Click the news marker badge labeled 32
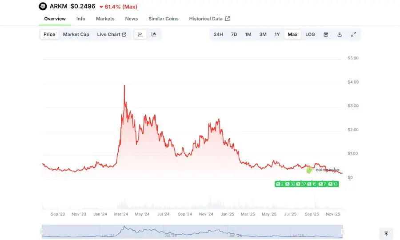This screenshot has width=400, height=240. tap(290, 184)
